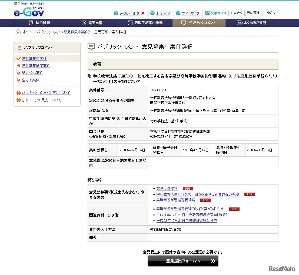
Task: Select パブリックコメント navigation tab
Action: pyautogui.click(x=199, y=23)
